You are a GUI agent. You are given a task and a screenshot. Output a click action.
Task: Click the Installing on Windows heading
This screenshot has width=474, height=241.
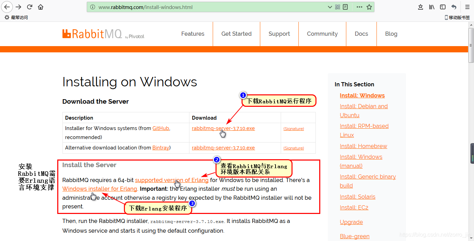(x=129, y=82)
